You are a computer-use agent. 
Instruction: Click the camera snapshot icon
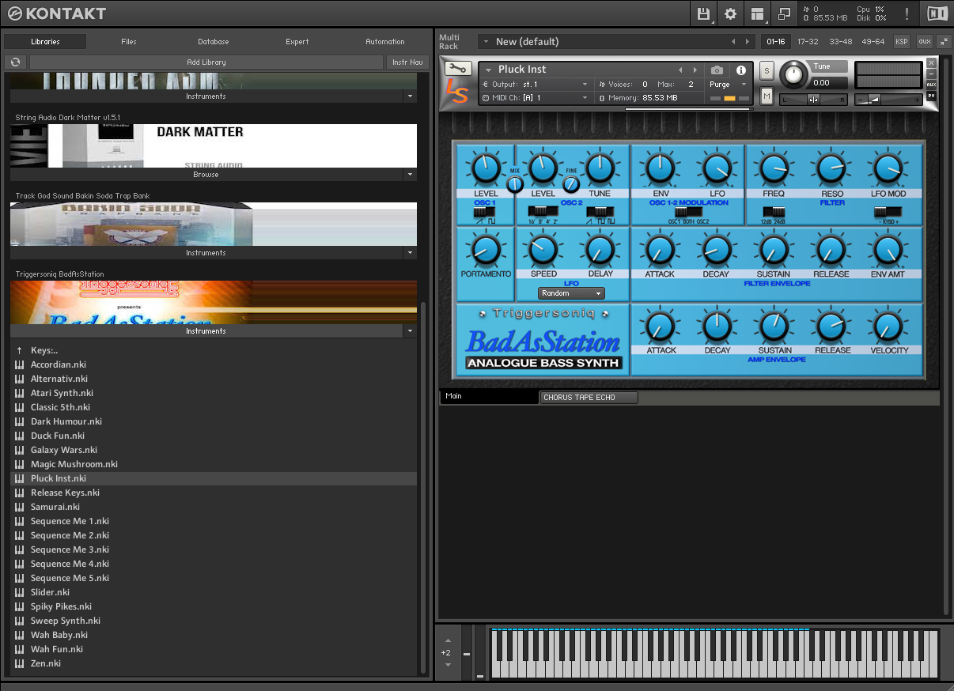point(717,70)
